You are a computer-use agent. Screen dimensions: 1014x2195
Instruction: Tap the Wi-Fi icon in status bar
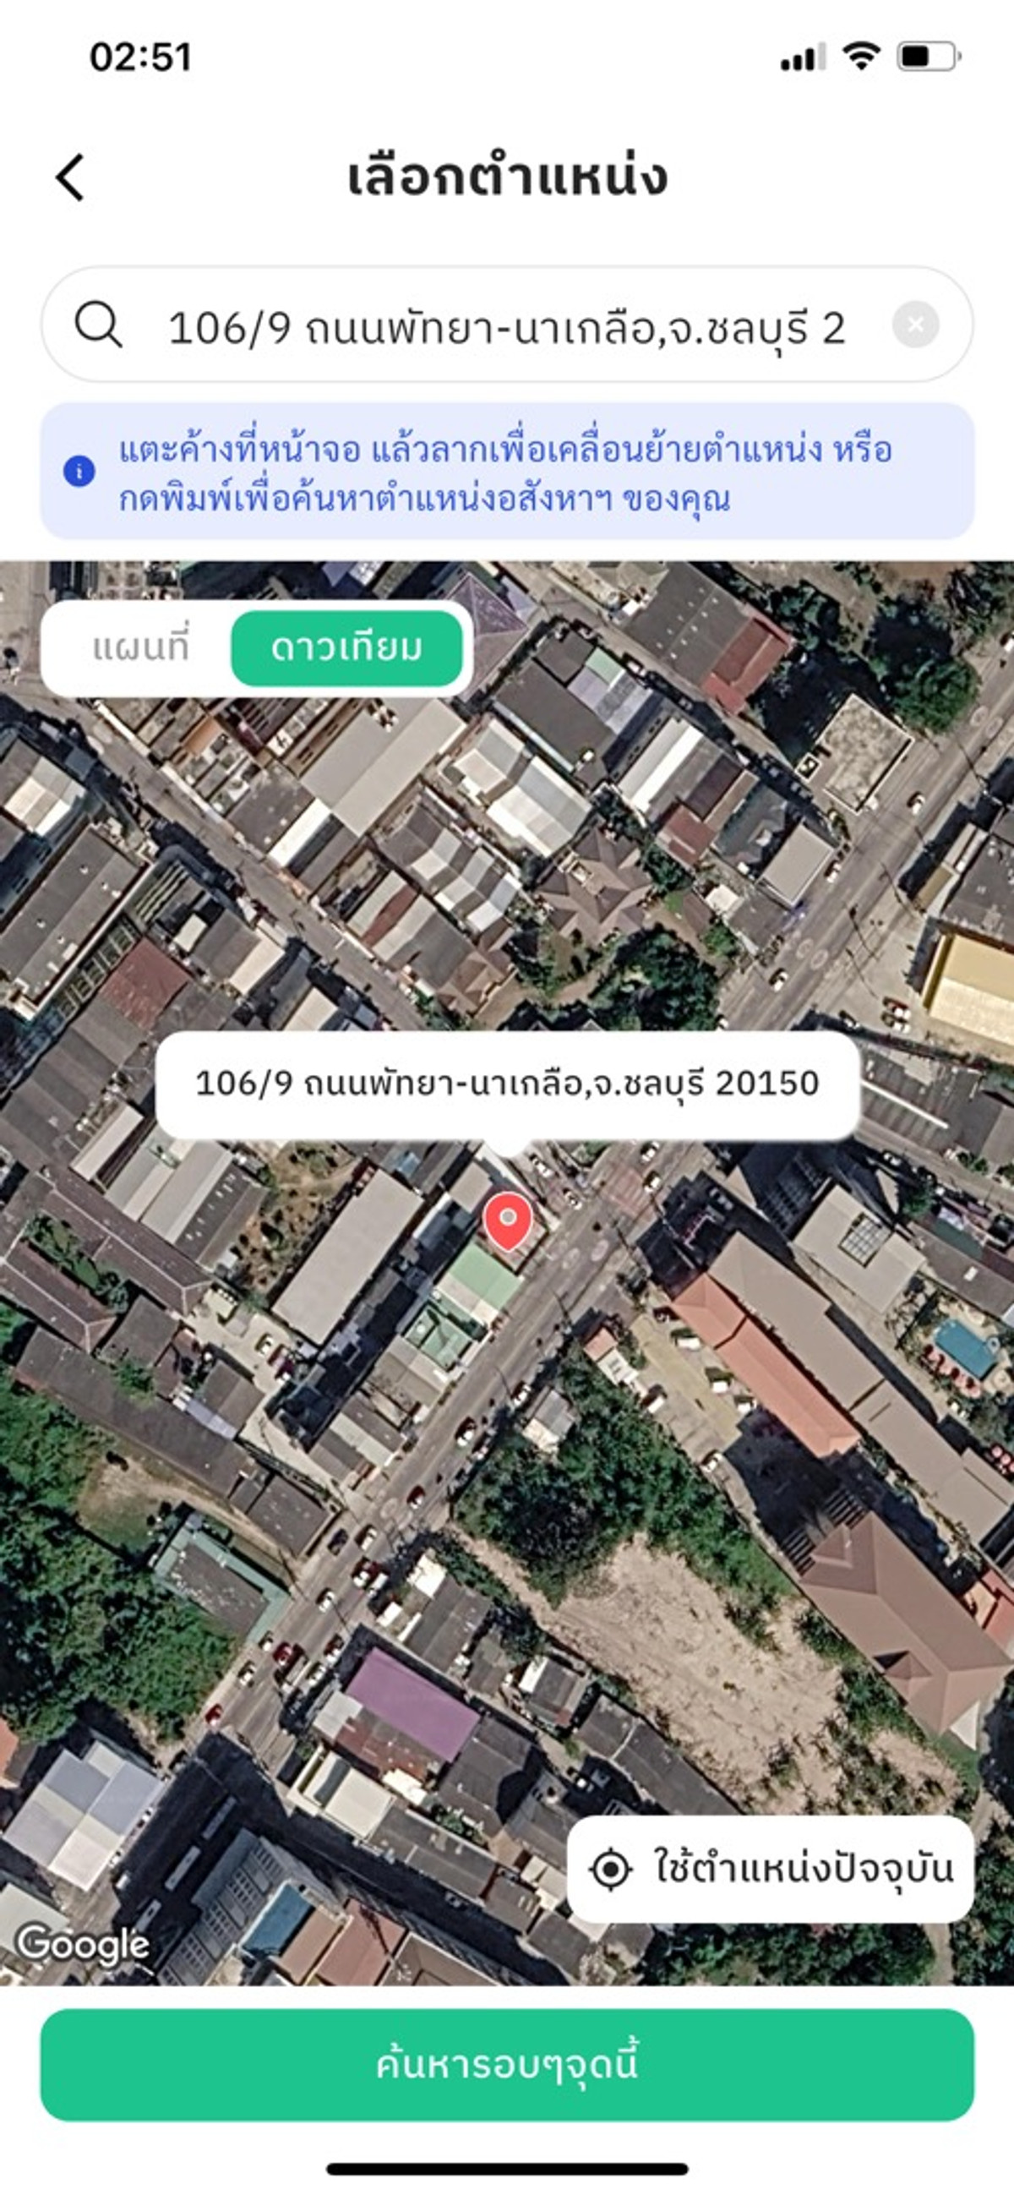click(860, 57)
